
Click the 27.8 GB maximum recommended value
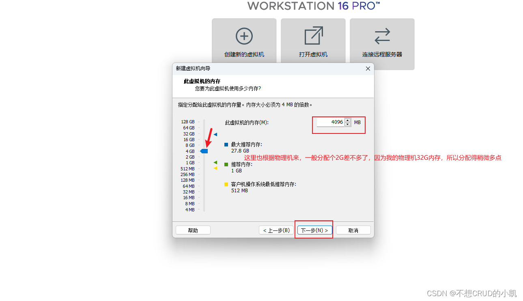[239, 151]
